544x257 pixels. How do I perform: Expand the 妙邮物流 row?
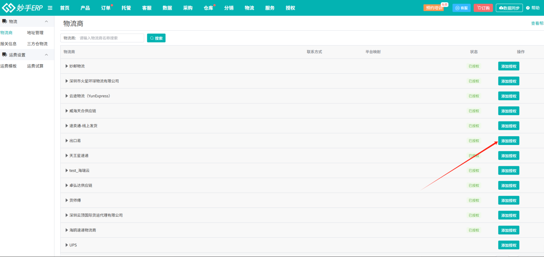(67, 66)
